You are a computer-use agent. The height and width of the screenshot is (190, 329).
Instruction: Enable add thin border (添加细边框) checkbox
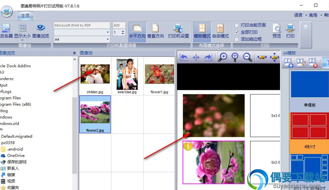click(237, 39)
